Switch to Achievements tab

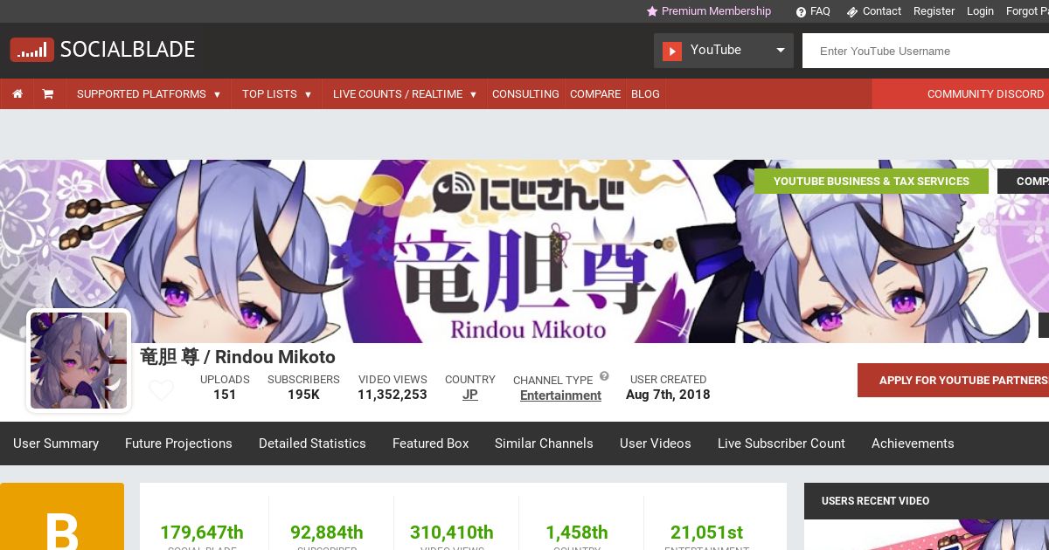tap(913, 443)
